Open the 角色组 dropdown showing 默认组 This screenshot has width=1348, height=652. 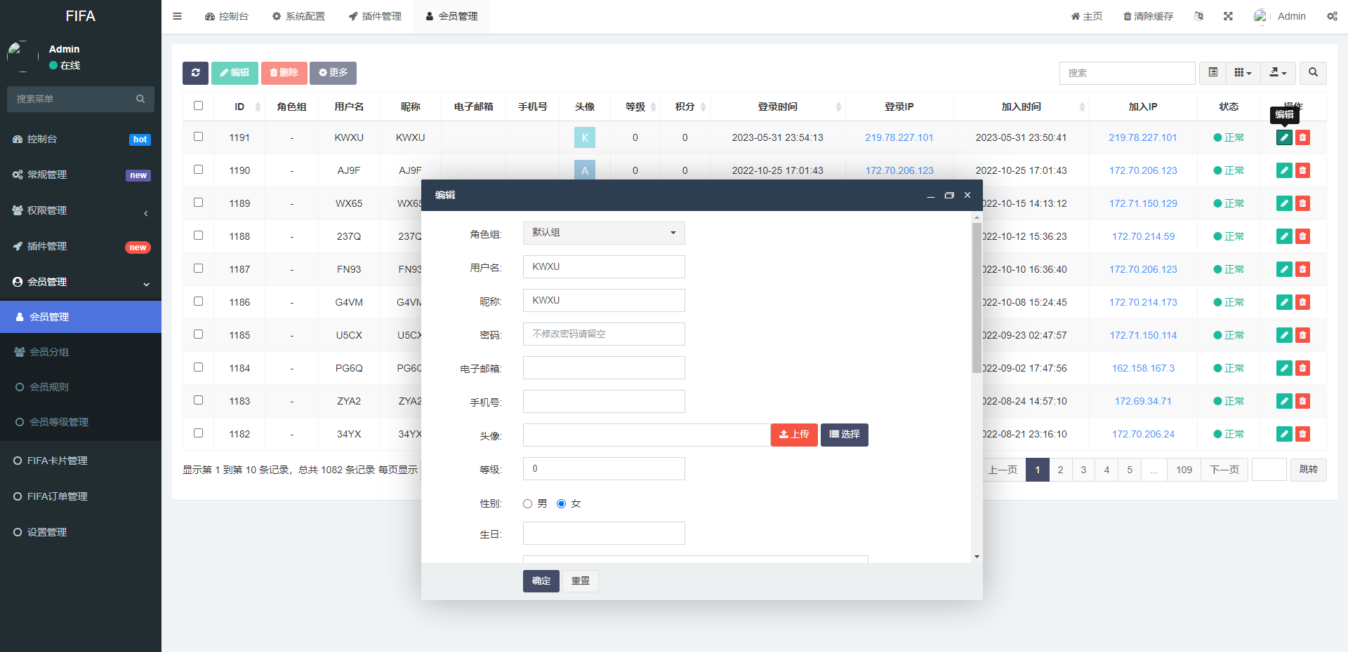coord(604,233)
